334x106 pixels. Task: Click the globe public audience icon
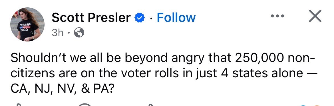[x=79, y=33]
